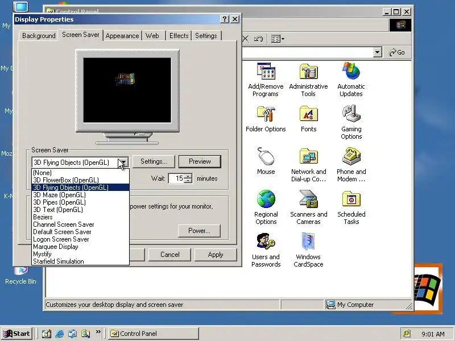
Task: Click the Go button in address bar
Action: point(397,52)
